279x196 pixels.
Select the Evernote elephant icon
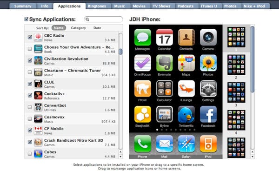click(165, 63)
